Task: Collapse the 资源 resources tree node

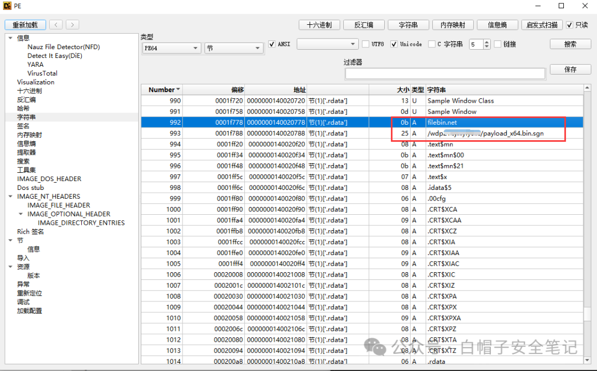Action: (x=11, y=267)
